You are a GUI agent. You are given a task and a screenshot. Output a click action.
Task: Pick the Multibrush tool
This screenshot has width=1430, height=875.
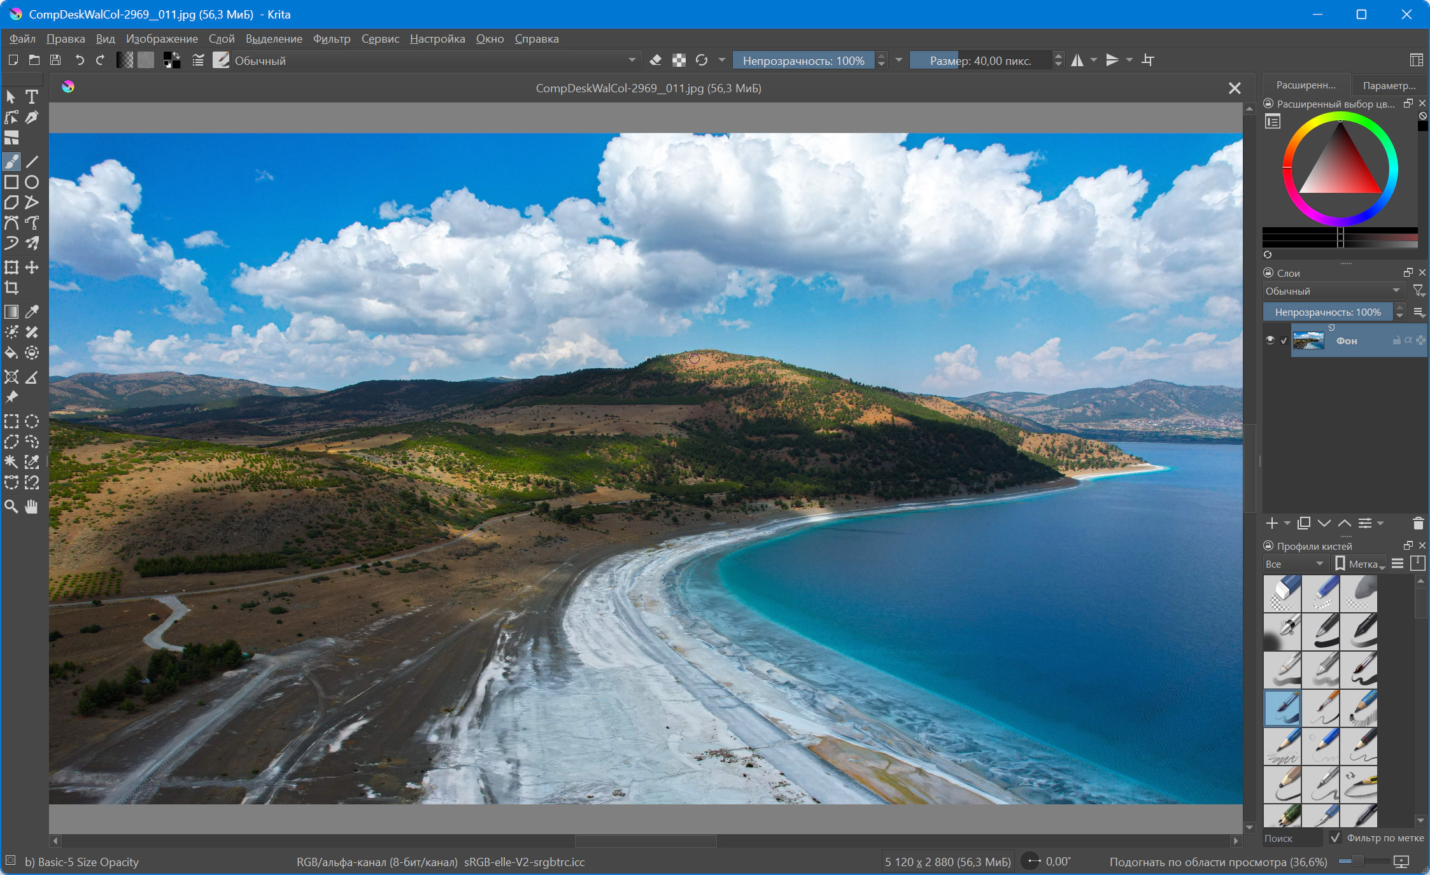pyautogui.click(x=32, y=243)
